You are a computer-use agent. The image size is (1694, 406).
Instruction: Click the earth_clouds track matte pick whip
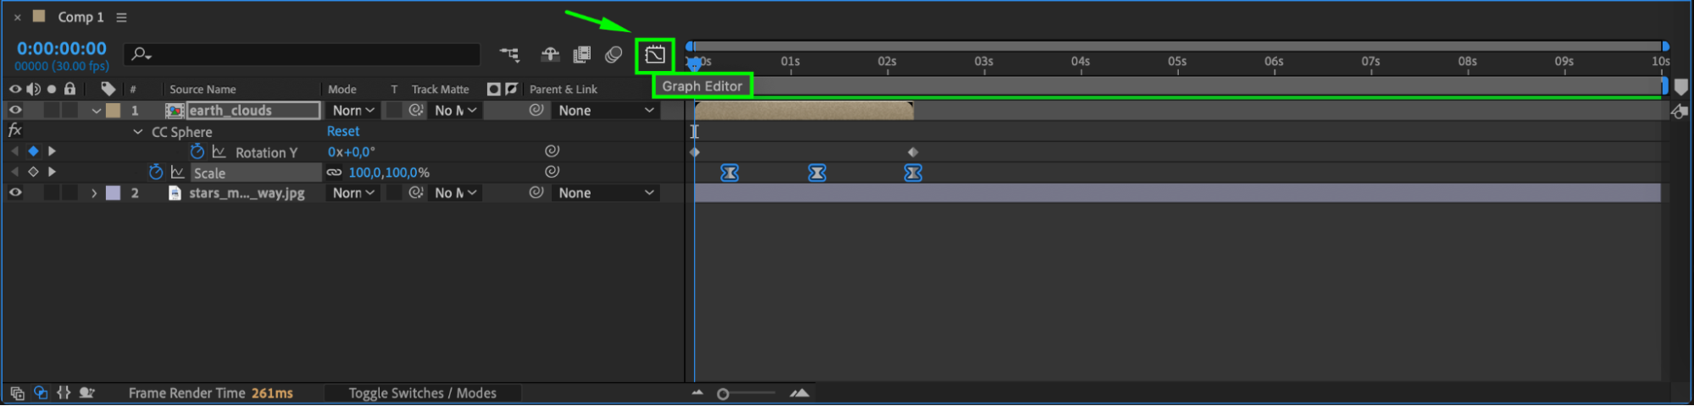click(x=416, y=110)
